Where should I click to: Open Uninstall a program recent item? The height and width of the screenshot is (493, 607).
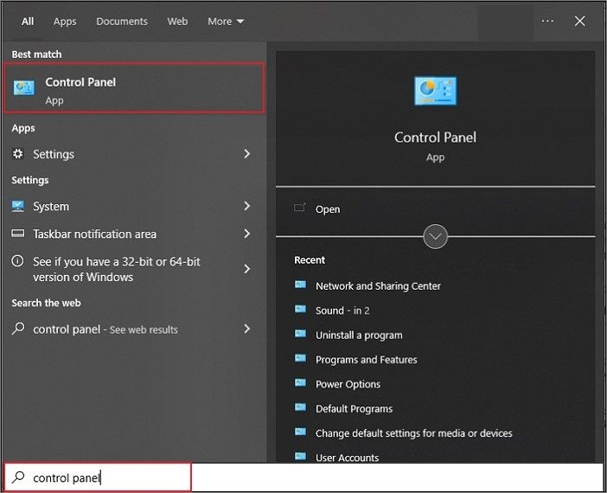click(359, 336)
